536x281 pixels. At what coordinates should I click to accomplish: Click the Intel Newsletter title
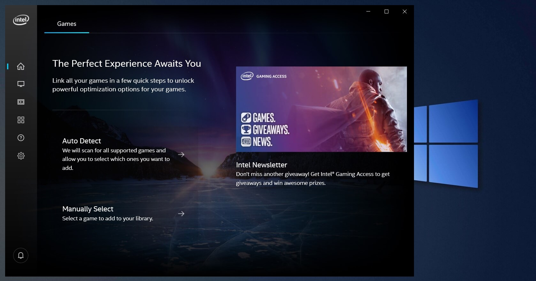(262, 165)
